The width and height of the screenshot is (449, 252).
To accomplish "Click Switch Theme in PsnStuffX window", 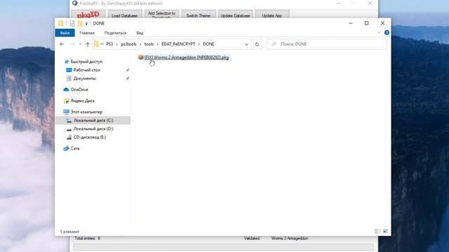I will [199, 15].
